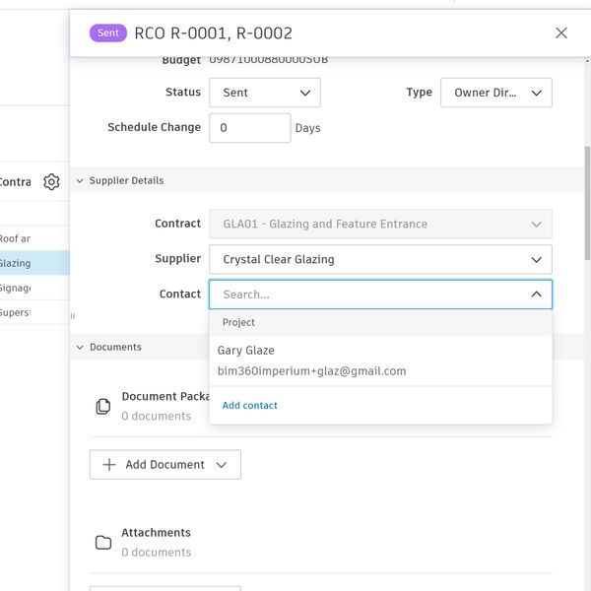Select the Signage row in list

coord(30,288)
